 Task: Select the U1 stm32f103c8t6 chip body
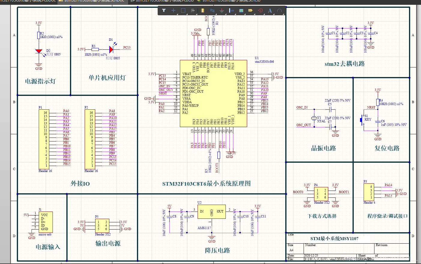(x=213, y=93)
